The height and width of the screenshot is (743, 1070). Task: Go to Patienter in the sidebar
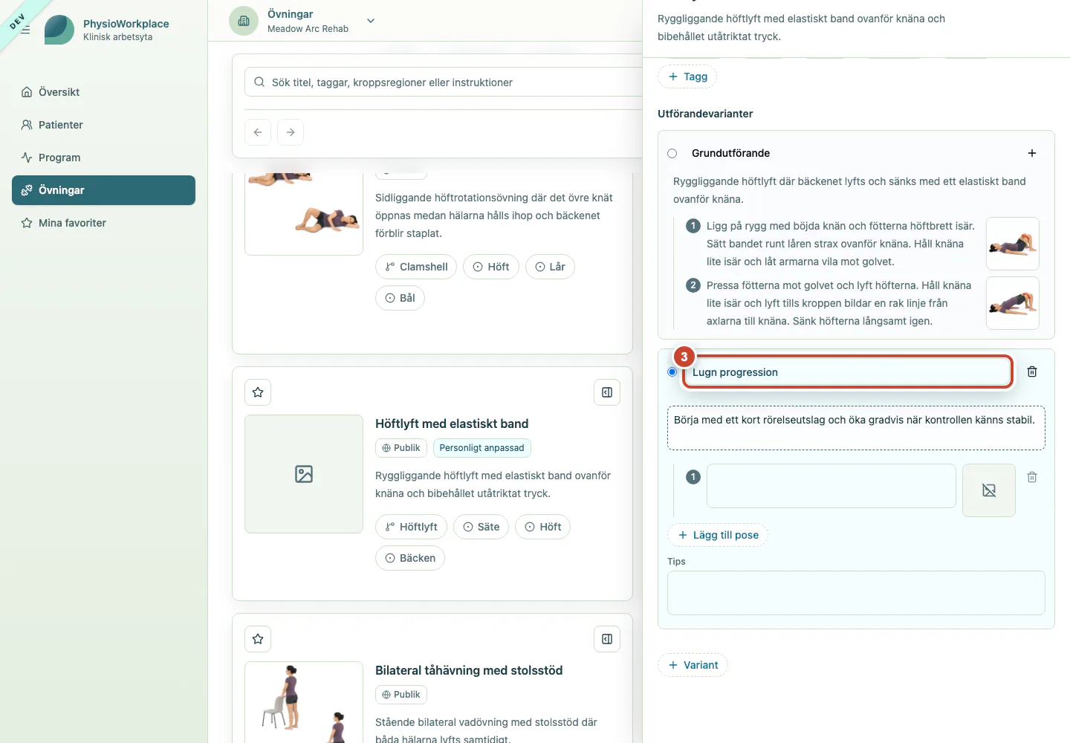[103, 125]
